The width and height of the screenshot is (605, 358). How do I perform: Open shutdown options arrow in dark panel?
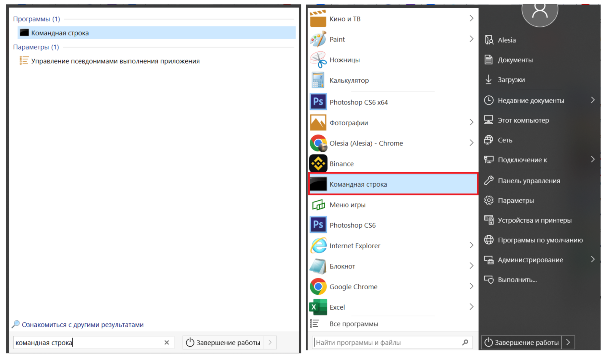568,342
